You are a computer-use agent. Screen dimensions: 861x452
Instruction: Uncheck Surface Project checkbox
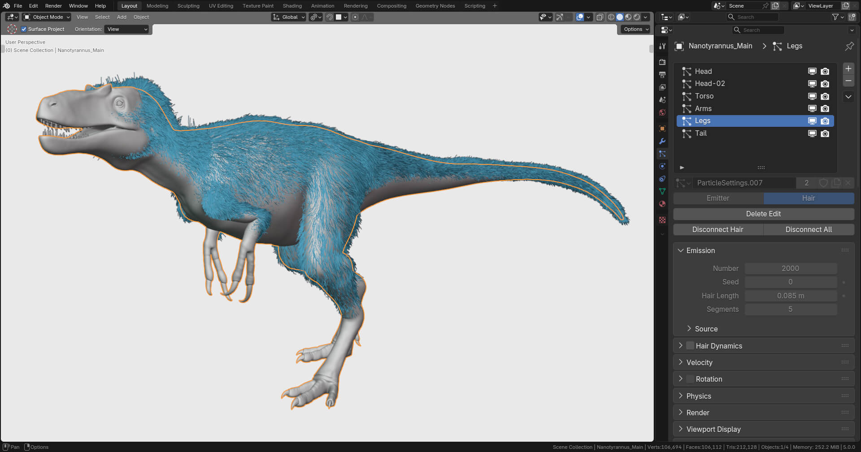tap(24, 29)
